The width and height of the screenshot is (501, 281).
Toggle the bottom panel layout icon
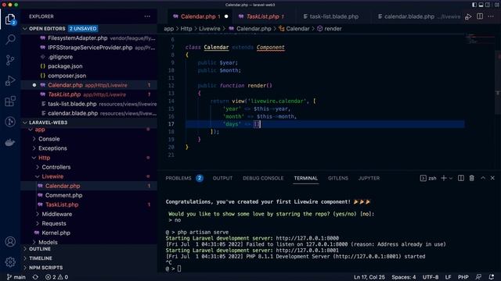point(481,5)
